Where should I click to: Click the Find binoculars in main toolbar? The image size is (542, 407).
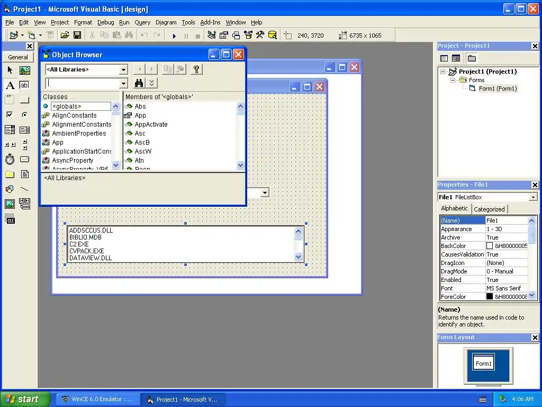129,36
